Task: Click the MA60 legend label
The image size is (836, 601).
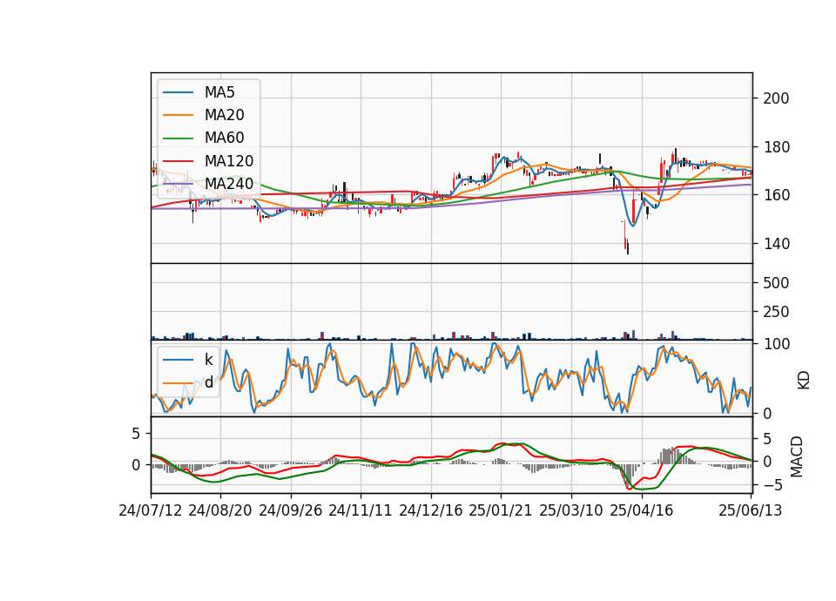Action: (x=224, y=138)
